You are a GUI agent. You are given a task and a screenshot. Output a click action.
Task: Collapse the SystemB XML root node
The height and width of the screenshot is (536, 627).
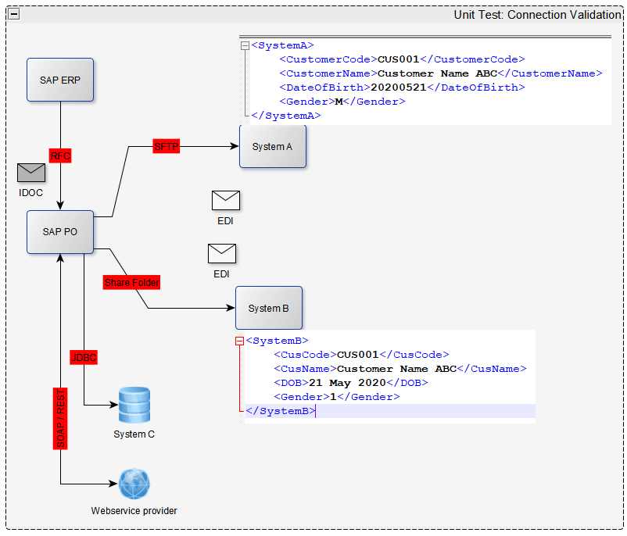[239, 341]
